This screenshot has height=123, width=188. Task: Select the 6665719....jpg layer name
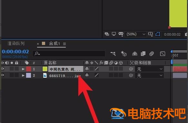pyautogui.click(x=65, y=76)
